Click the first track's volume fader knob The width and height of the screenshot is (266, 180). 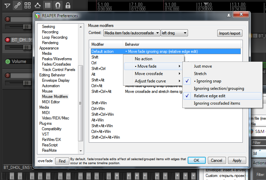(27, 27)
